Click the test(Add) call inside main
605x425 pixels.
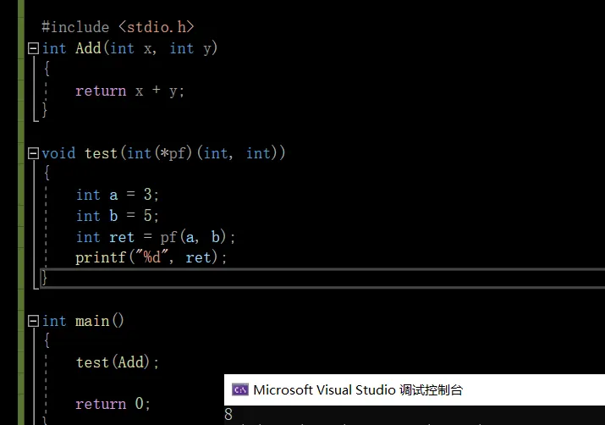coord(116,362)
